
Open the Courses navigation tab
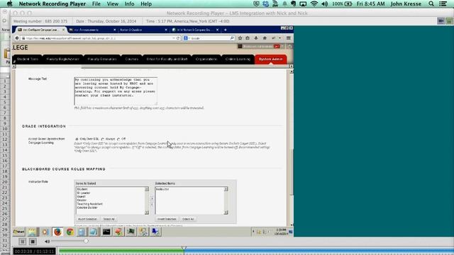132,59
